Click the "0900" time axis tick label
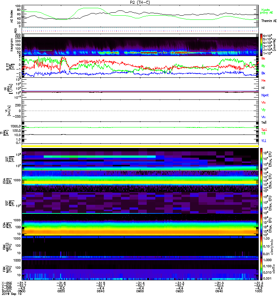 coord(140,291)
